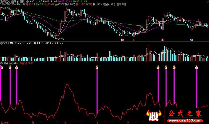Select the stock title 通策医疗(日线 前复权)
The image size is (209, 124).
pyautogui.click(x=13, y=2)
